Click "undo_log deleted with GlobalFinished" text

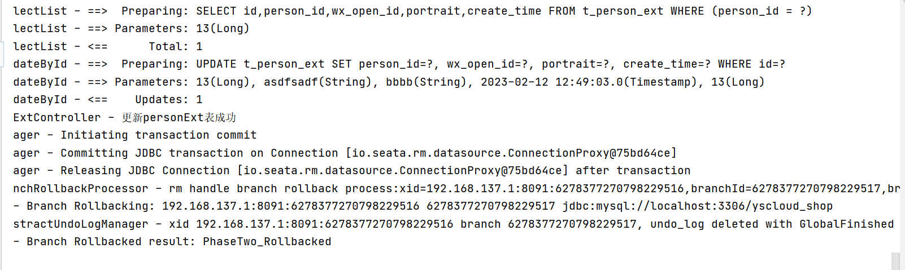tap(772, 224)
